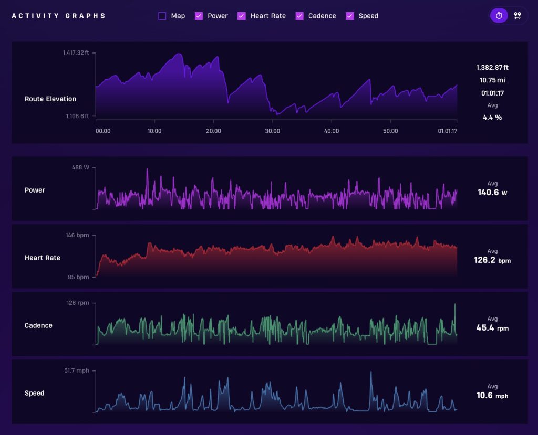The width and height of the screenshot is (538, 435).
Task: Click the 1,382.87 ft elevation value
Action: (x=492, y=68)
